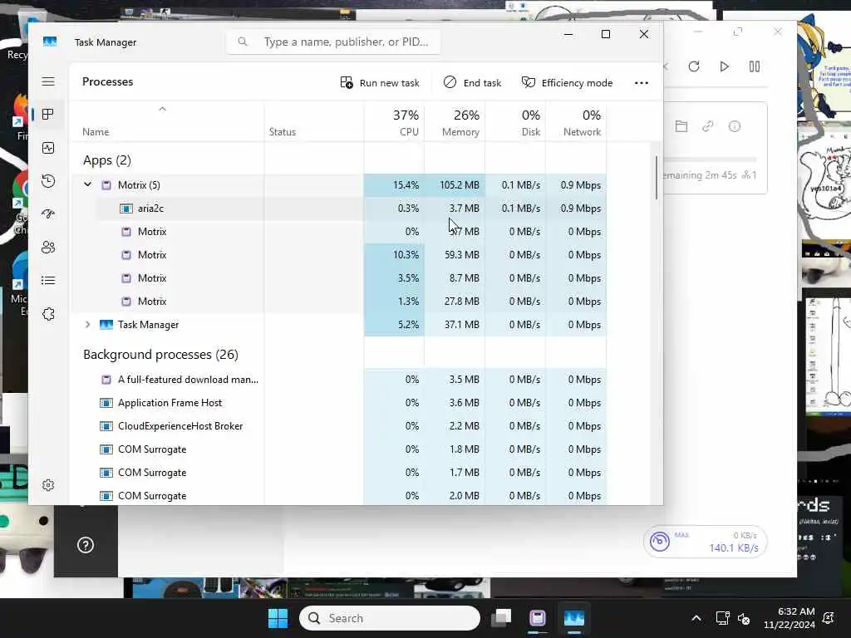Click the 105.2 MB memory cell for Motrix
The height and width of the screenshot is (638, 851).
click(455, 185)
